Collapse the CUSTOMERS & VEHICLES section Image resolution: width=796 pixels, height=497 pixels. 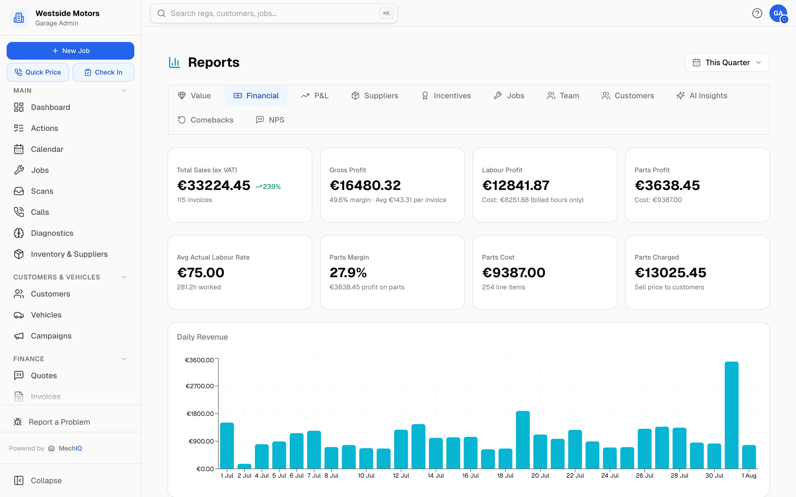tap(124, 277)
